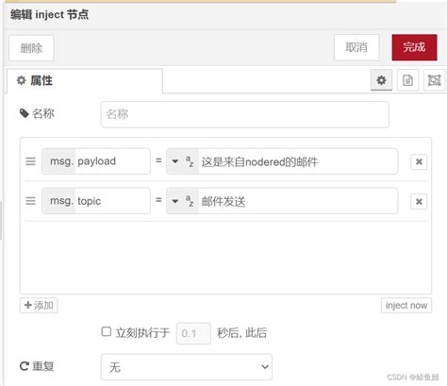Click the 重复 label
The height and width of the screenshot is (386, 447).
pos(37,366)
